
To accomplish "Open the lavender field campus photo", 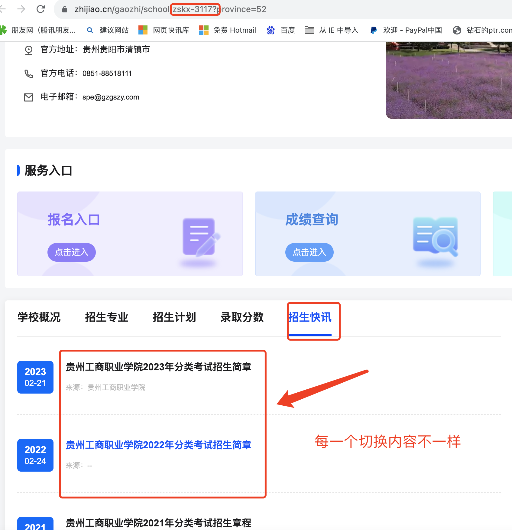I will tap(449, 80).
